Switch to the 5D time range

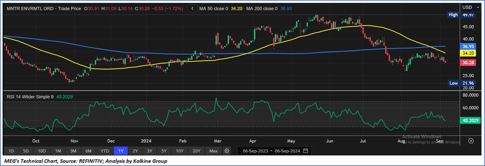click(x=26, y=151)
